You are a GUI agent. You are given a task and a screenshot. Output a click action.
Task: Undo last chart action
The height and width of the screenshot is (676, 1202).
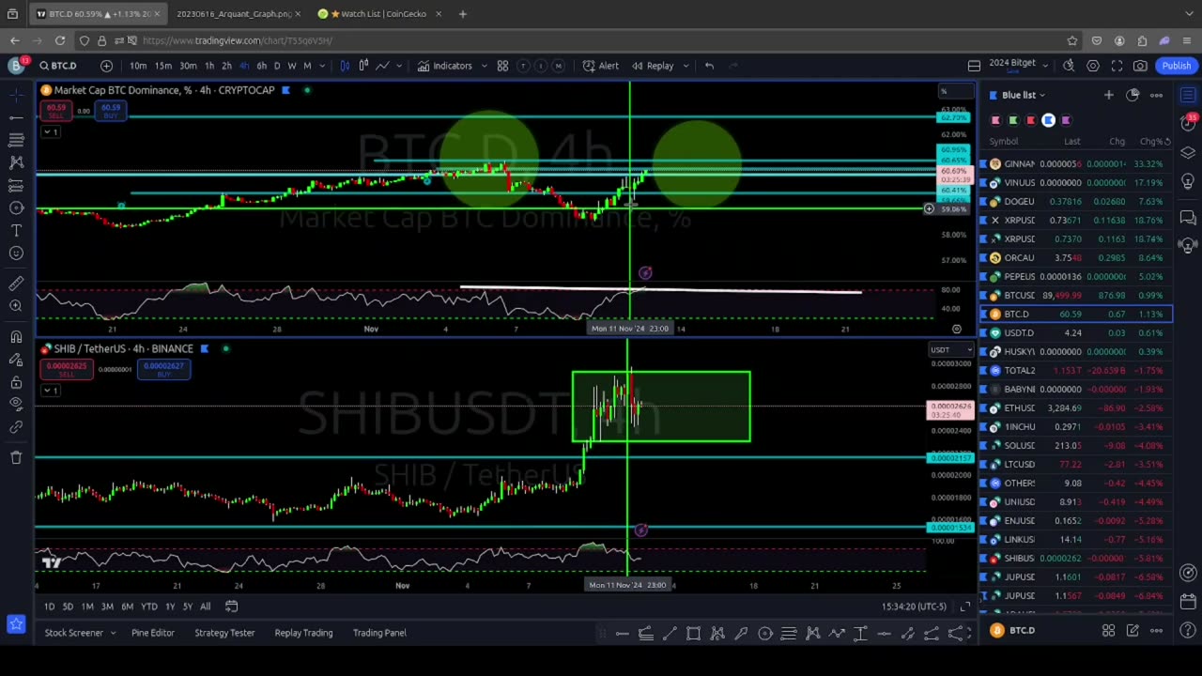coord(709,66)
